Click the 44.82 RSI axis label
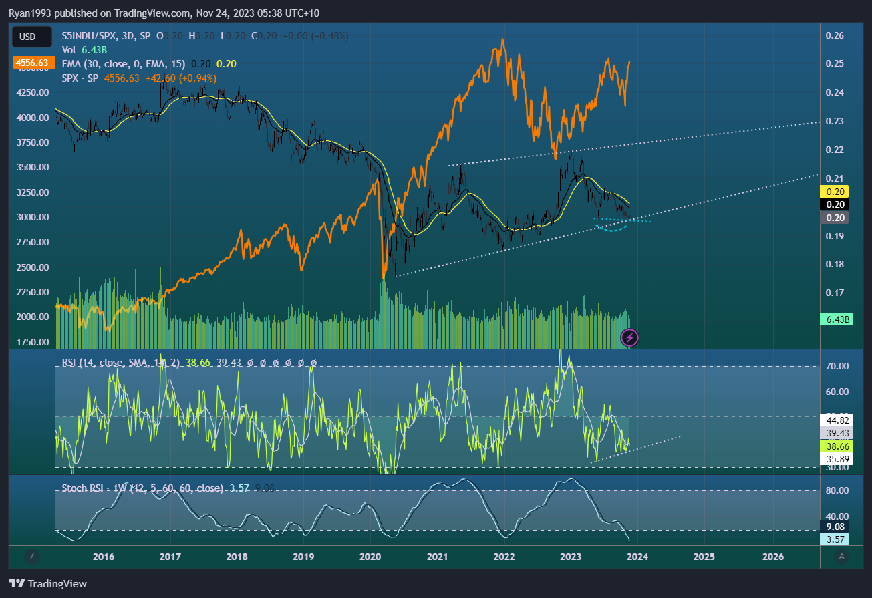Screen dimensions: 872x598 tap(837, 420)
